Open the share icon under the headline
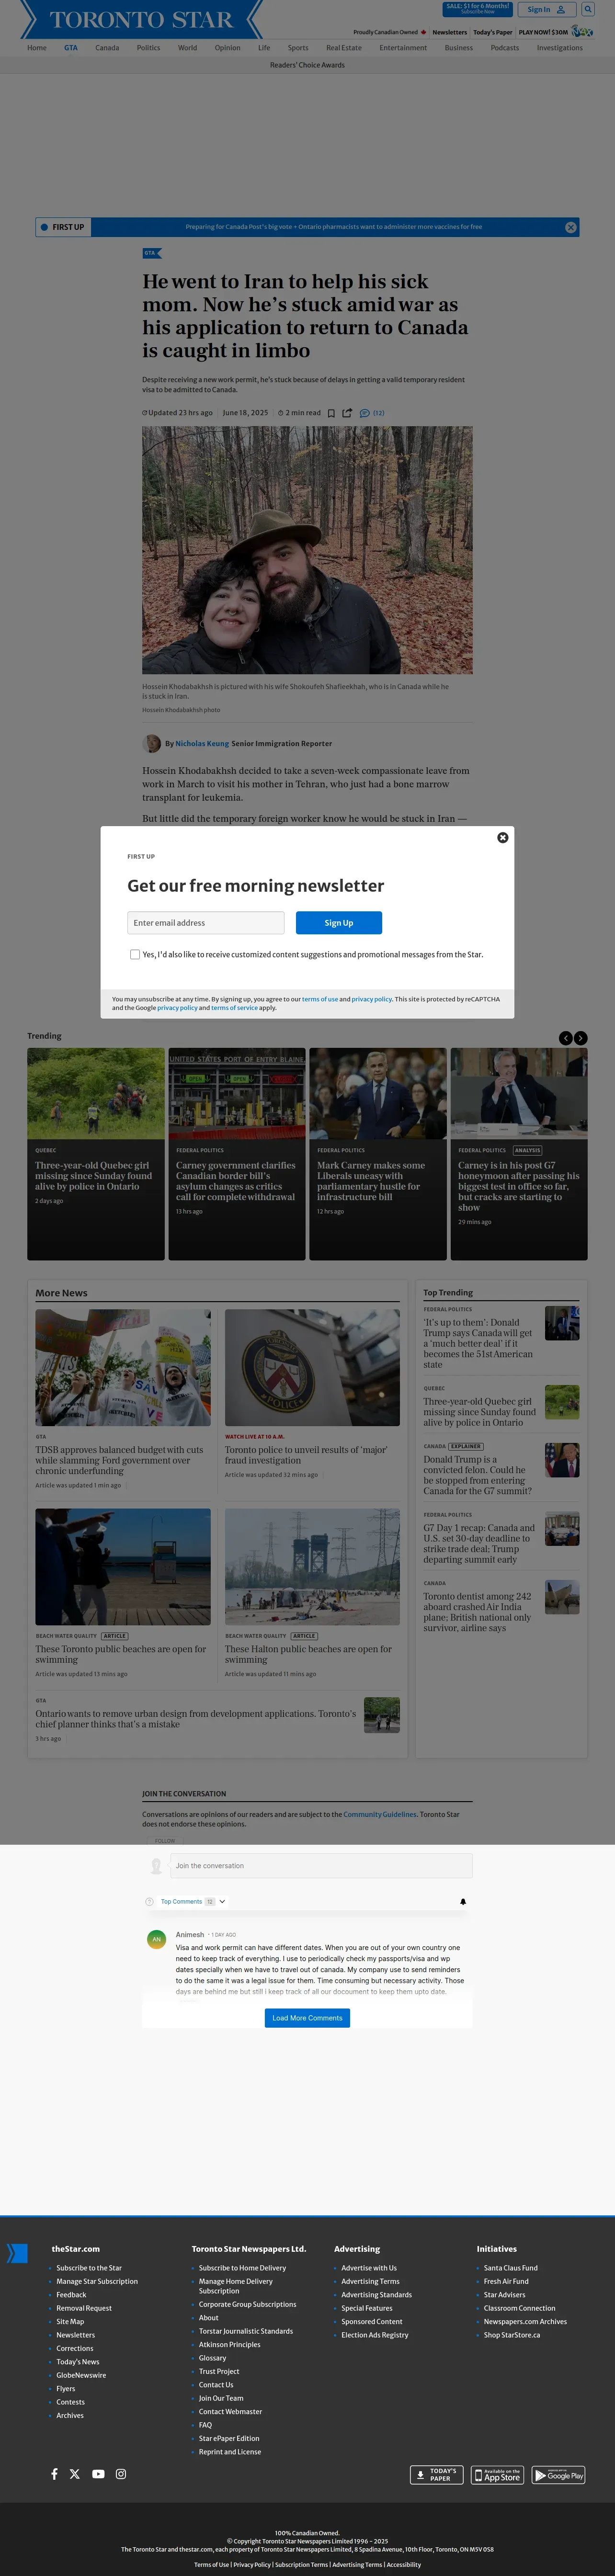 click(347, 413)
